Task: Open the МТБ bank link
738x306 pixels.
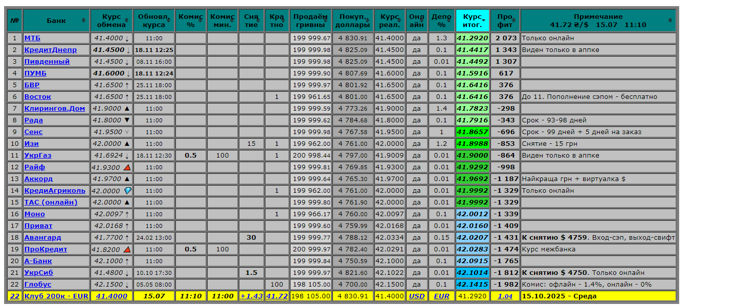Action: [32, 38]
